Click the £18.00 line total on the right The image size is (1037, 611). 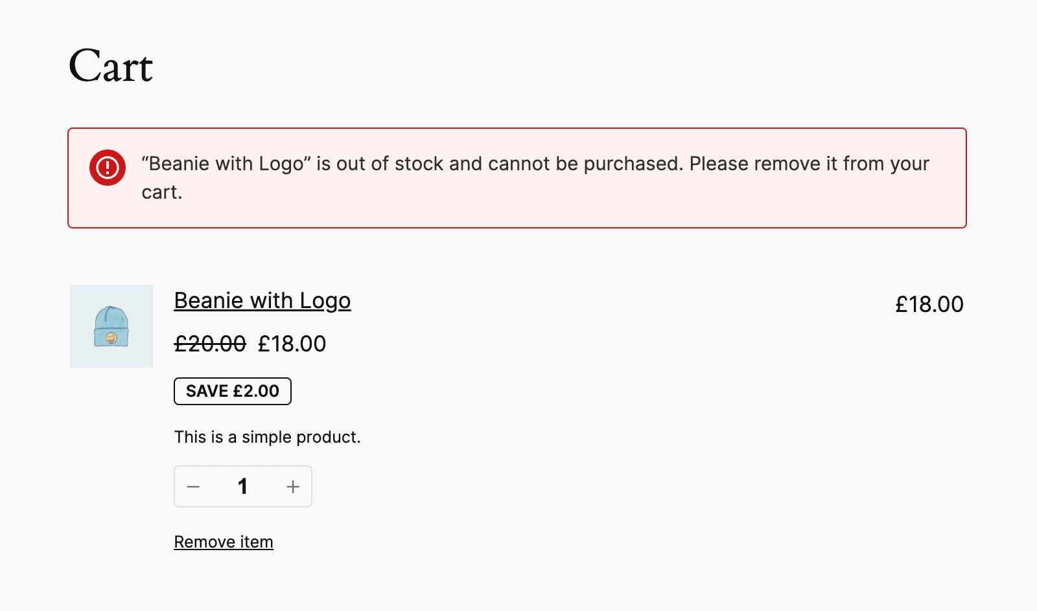(929, 304)
